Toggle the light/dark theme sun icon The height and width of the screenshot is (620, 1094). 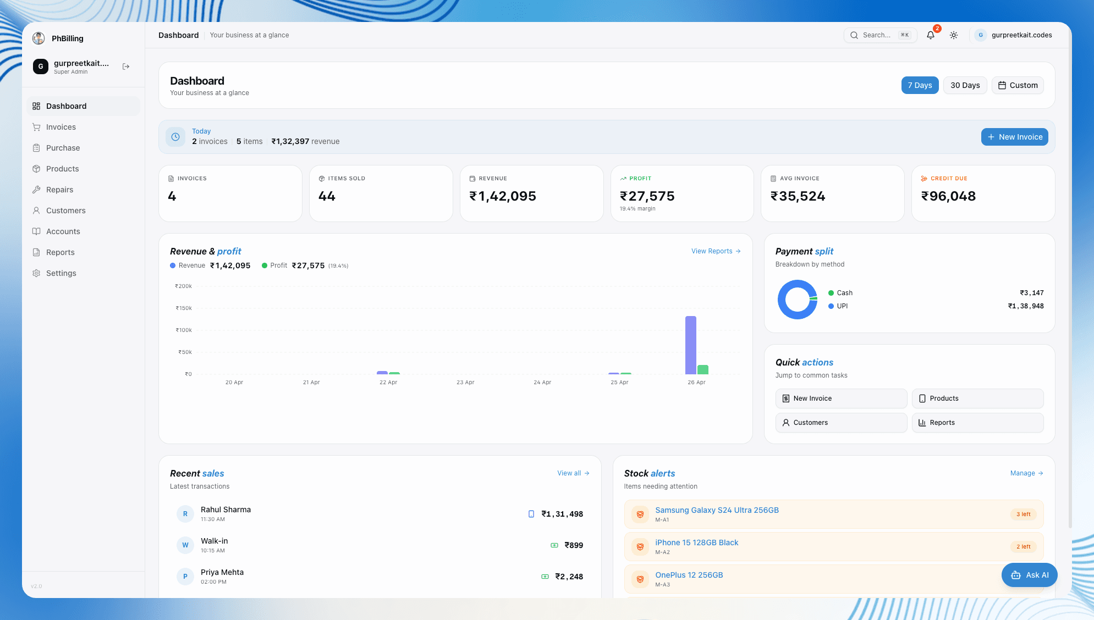954,35
